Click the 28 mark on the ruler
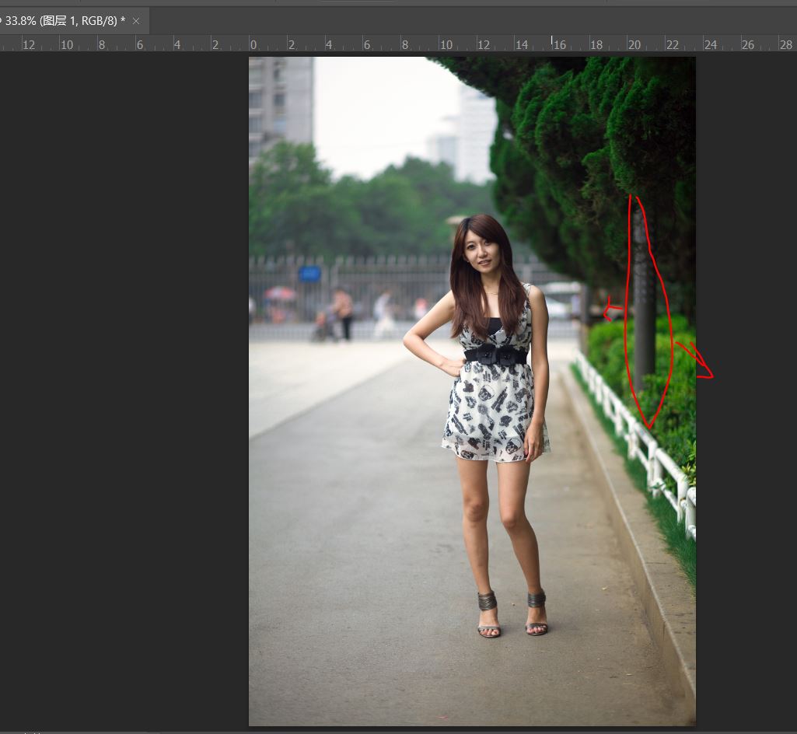Image resolution: width=797 pixels, height=734 pixels. tap(786, 45)
